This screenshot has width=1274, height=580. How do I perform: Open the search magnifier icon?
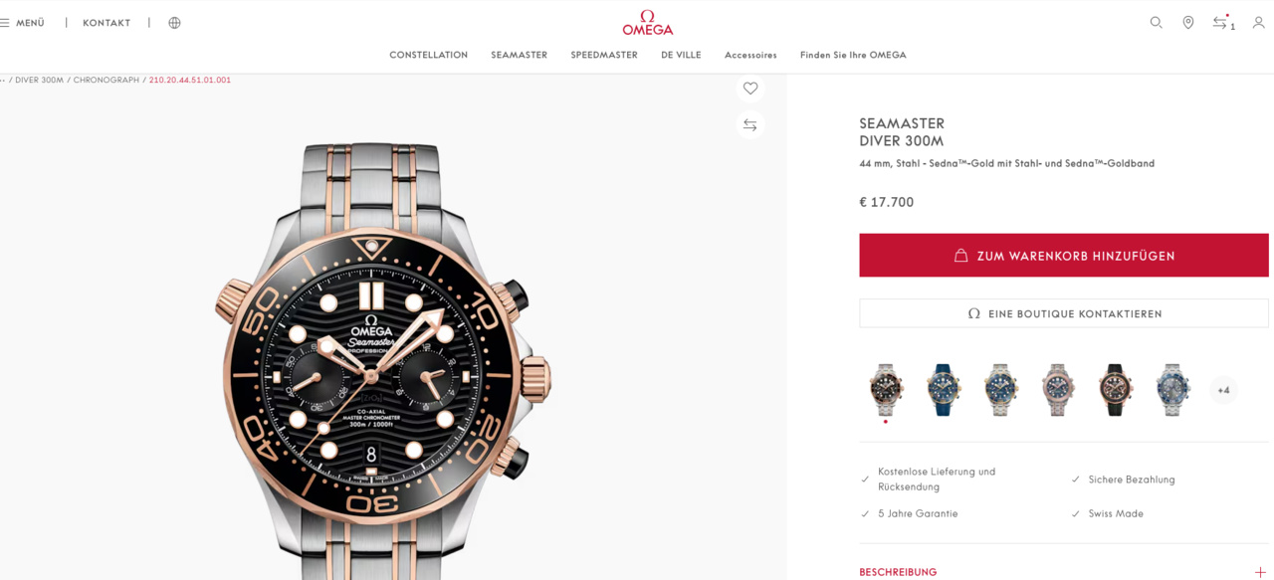[1156, 22]
